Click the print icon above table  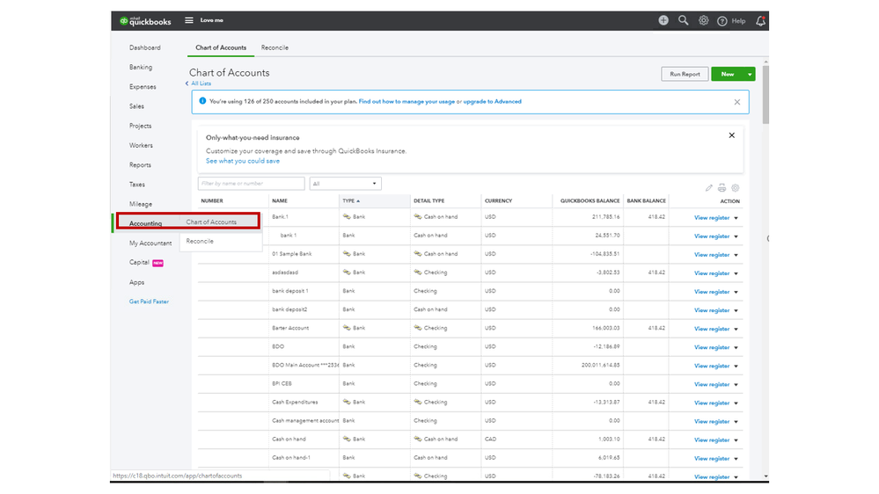(x=722, y=187)
